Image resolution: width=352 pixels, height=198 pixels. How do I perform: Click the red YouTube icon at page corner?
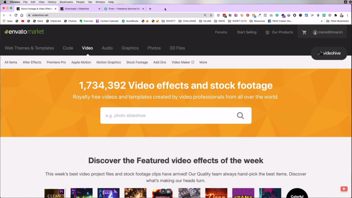[344, 189]
